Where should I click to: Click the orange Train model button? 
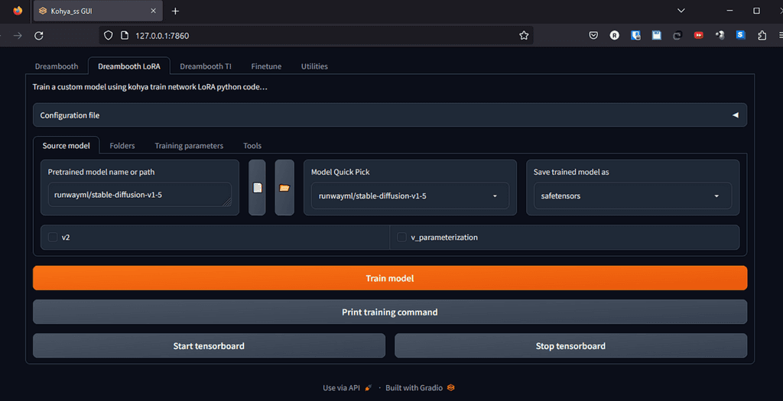tap(390, 278)
